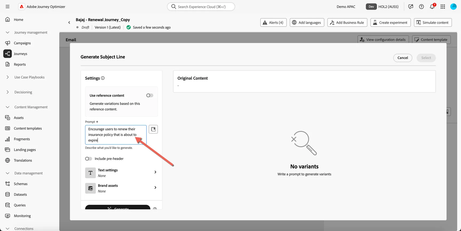Open Reports in the sidebar

click(x=20, y=64)
